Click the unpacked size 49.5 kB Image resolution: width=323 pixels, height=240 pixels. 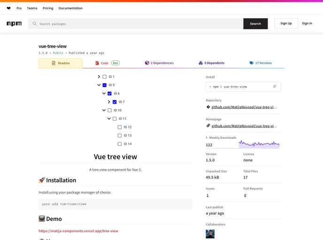click(212, 177)
